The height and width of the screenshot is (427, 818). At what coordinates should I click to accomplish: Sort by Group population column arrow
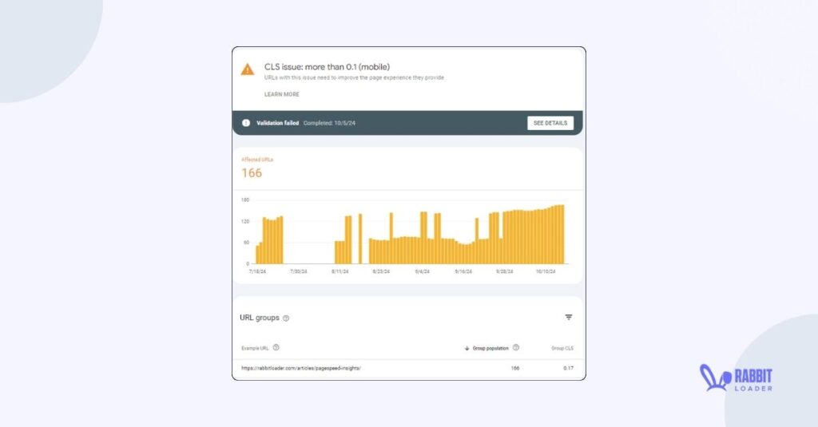click(x=467, y=348)
